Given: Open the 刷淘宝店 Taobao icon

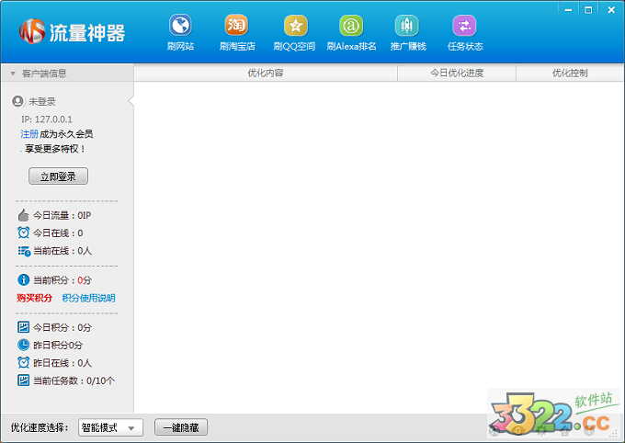Looking at the screenshot, I should [236, 26].
